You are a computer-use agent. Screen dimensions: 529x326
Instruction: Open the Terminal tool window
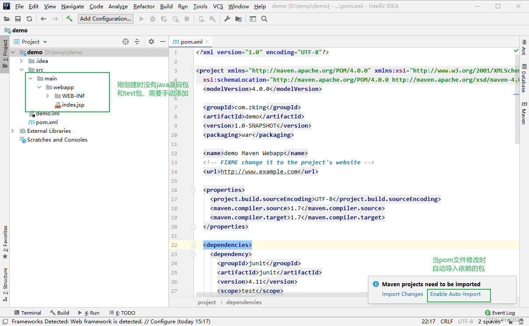coord(28,313)
